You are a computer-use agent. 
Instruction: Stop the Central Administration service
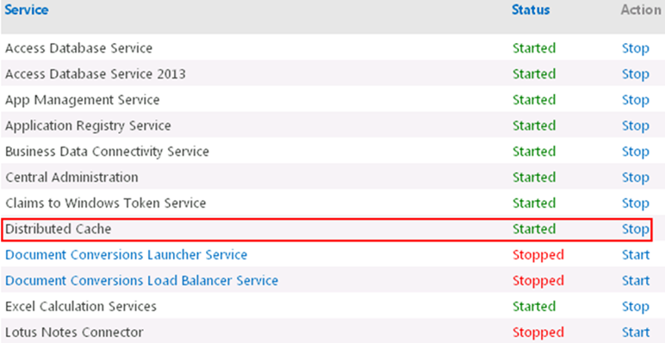click(x=636, y=178)
